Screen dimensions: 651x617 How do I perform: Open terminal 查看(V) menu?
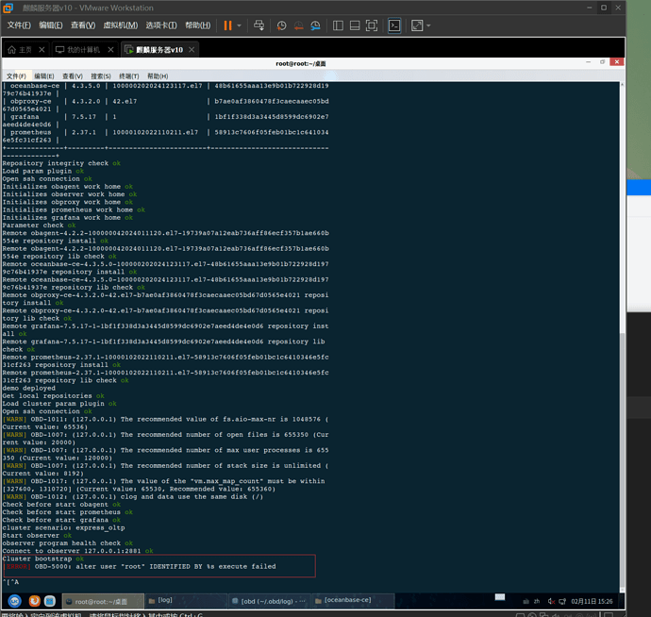[73, 76]
